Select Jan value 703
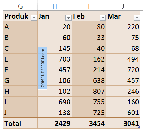Viewport: 143px width, 132px height. click(x=55, y=59)
